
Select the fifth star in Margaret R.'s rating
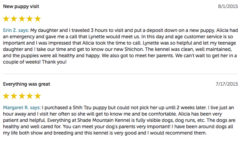pyautogui.click(x=38, y=96)
